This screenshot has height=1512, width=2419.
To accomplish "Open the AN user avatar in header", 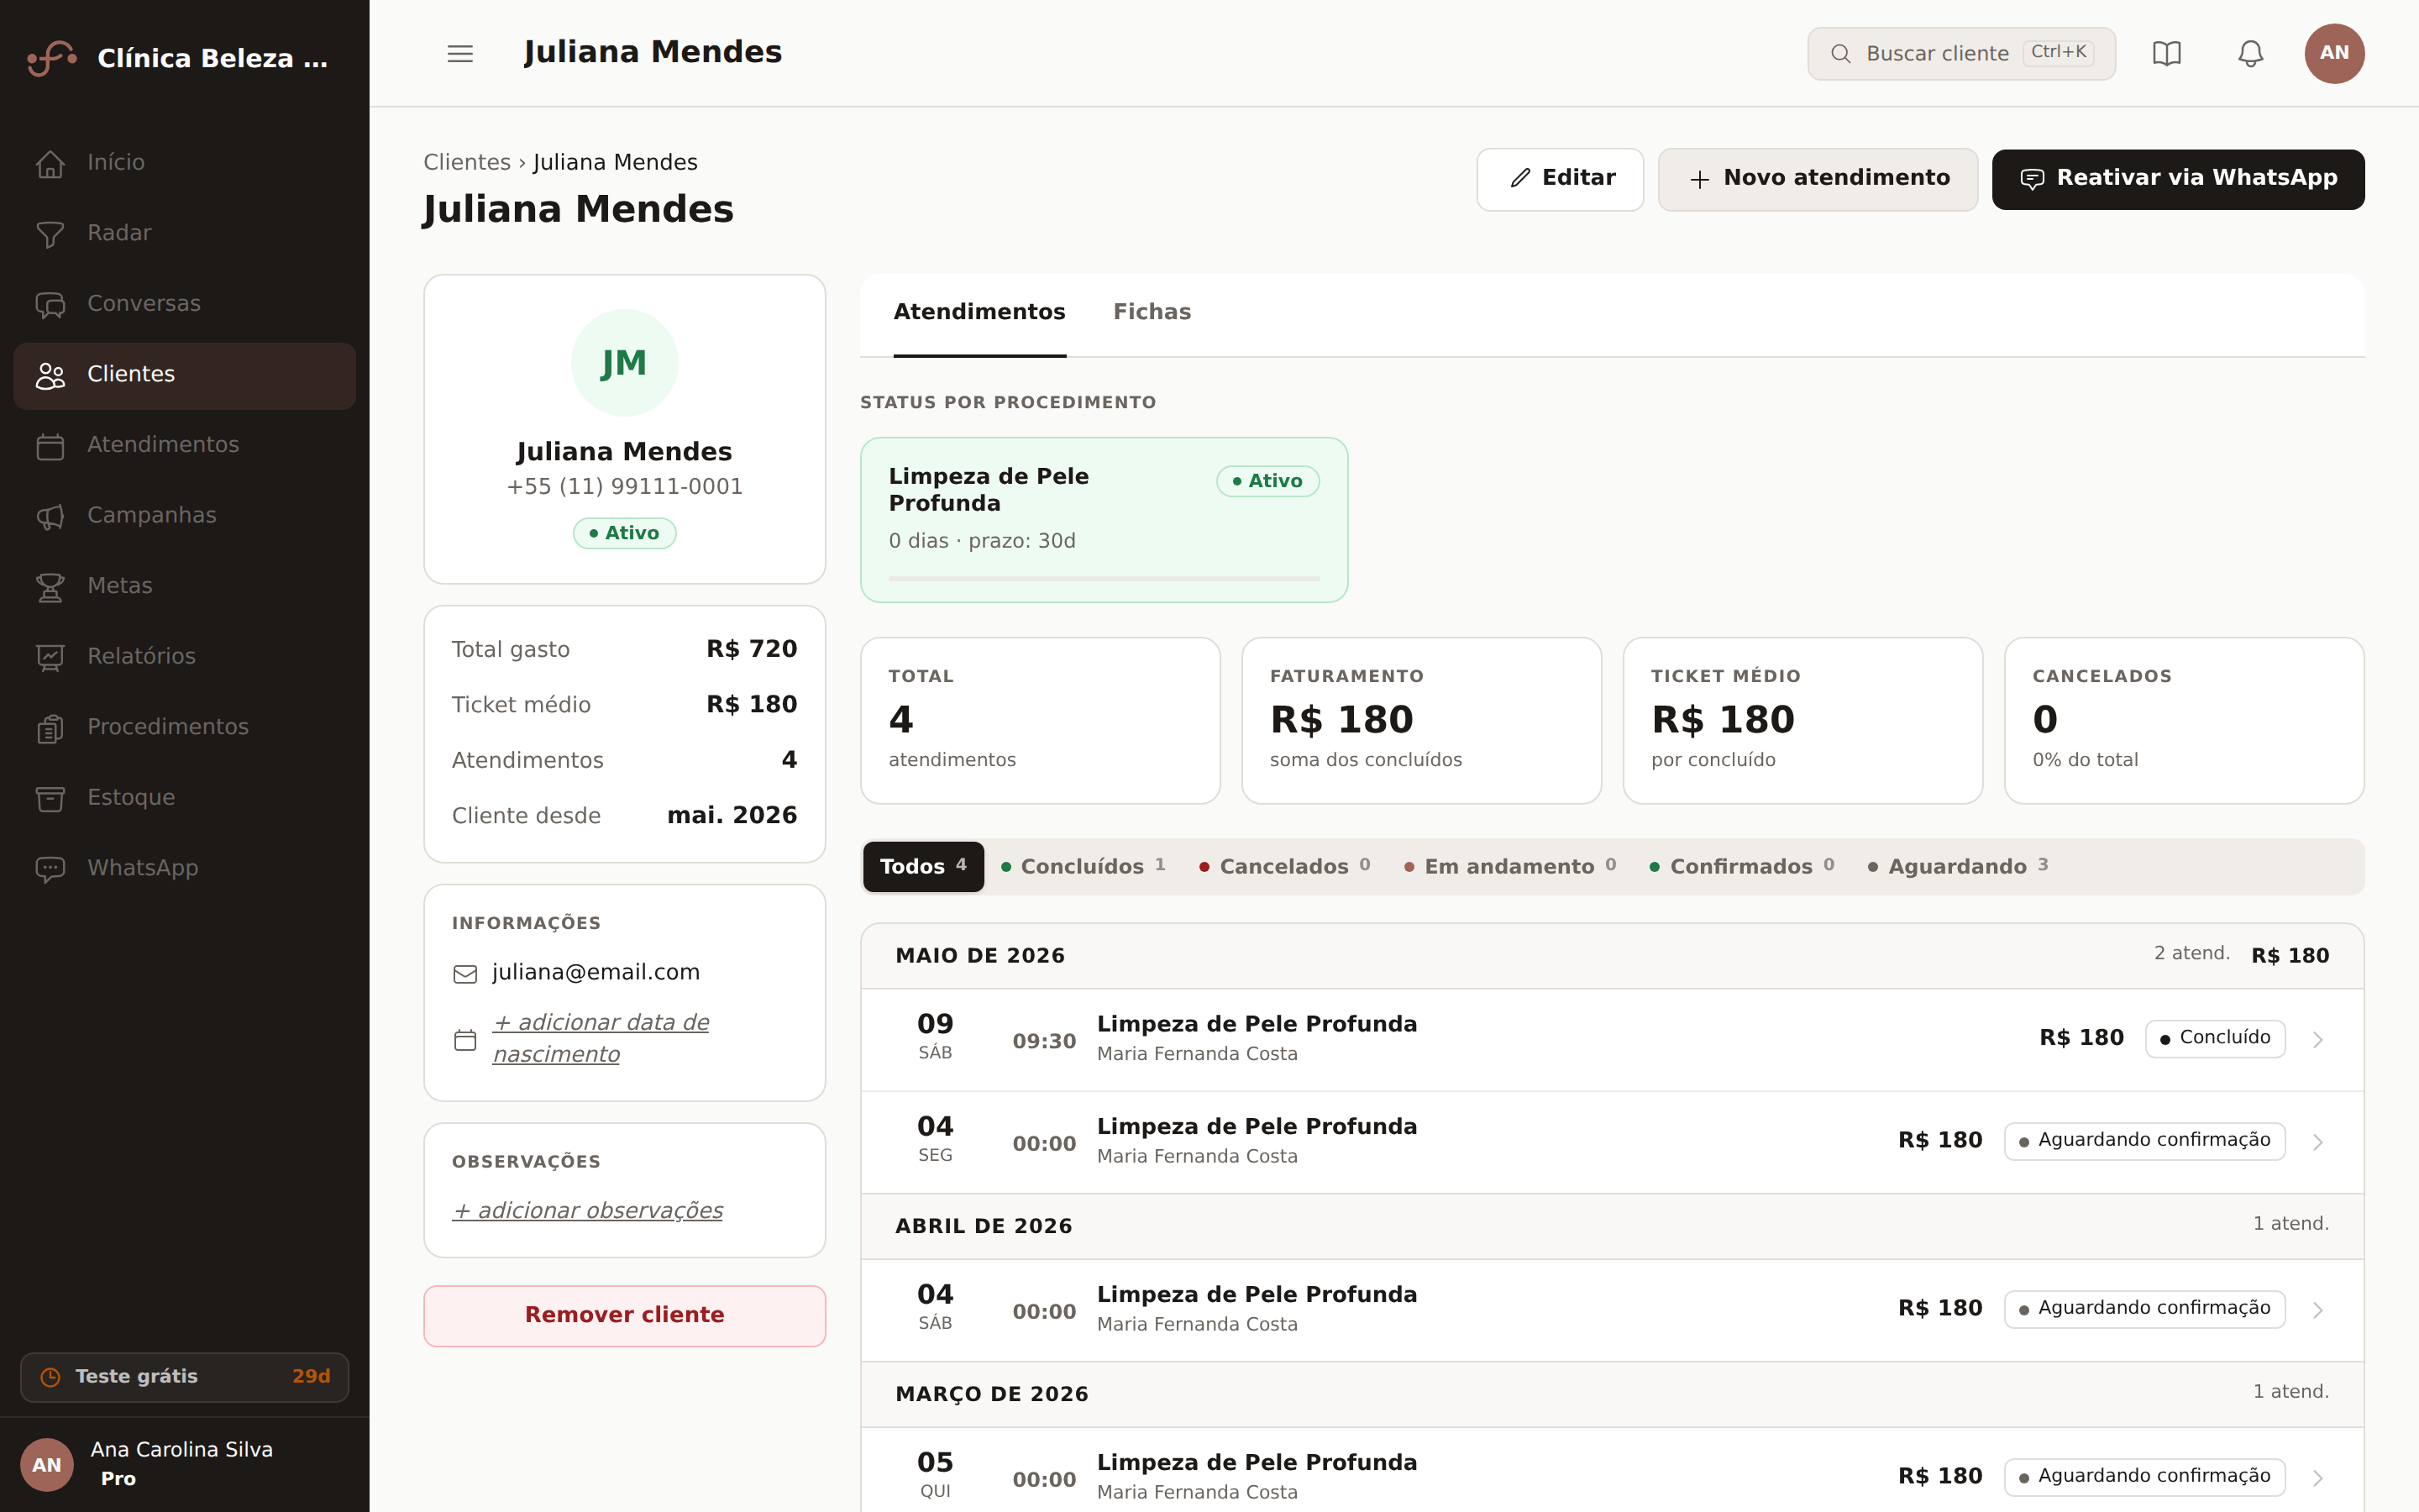I will click(x=2334, y=53).
